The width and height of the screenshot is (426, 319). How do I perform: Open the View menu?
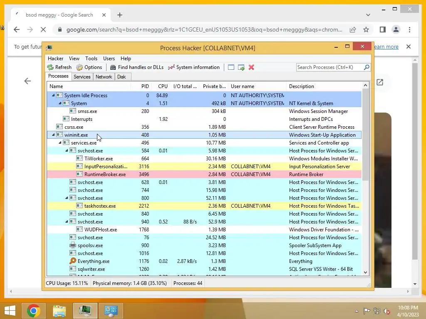[74, 58]
